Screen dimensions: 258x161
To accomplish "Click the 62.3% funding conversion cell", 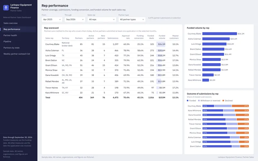I will pos(140,60).
